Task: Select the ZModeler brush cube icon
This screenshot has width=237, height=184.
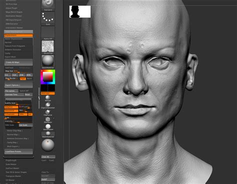Action: pos(48,120)
